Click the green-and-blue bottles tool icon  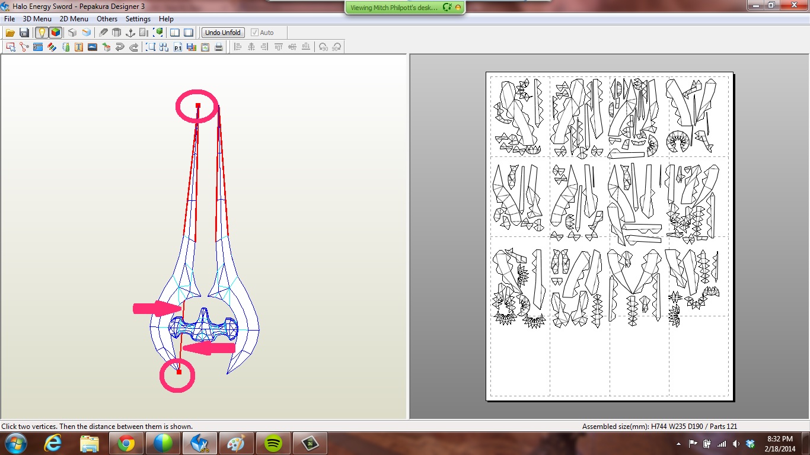tap(65, 47)
